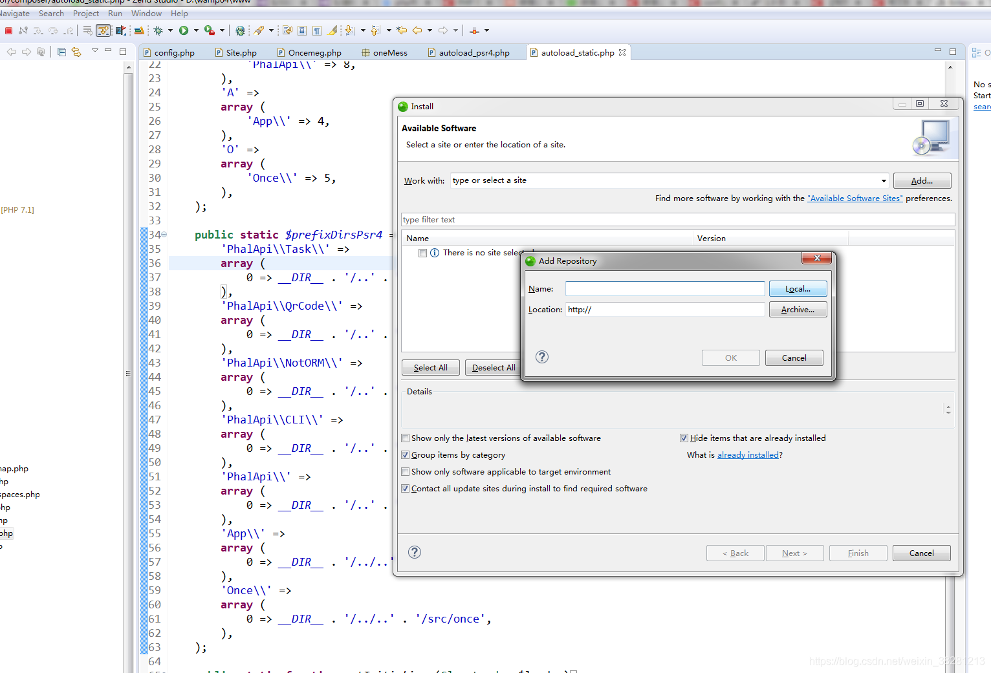991x673 pixels.
Task: Open the Search flashlight dropdown arrow
Action: [271, 30]
